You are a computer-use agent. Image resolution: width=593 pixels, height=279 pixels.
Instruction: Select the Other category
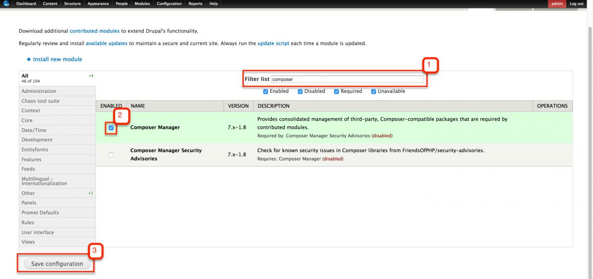pos(57,193)
